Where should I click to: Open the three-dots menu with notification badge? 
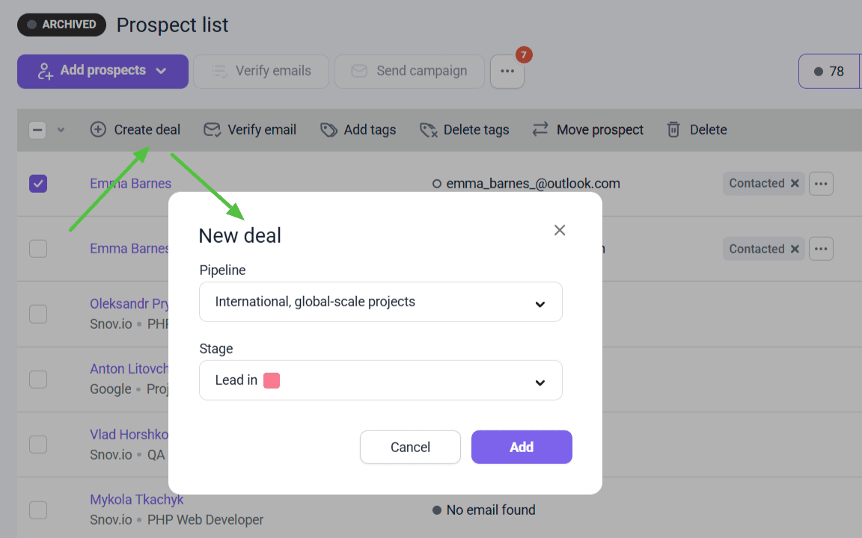(507, 72)
